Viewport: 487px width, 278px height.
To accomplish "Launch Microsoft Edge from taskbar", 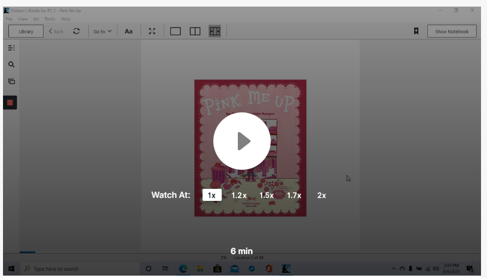I will 183,268.
